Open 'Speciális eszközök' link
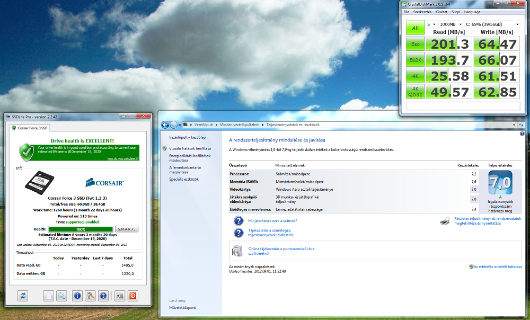530x320 pixels. [x=184, y=180]
